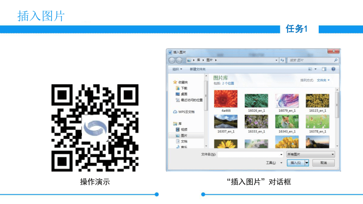Click the library icon in address bar
The image size is (363, 204).
pos(189,60)
